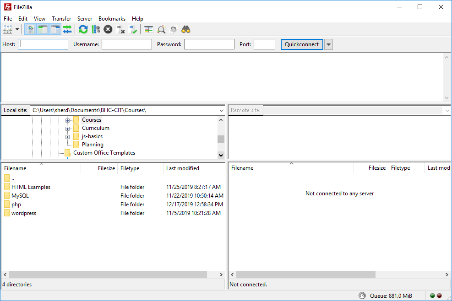Cancel the current operation
452x301 pixels.
108,29
